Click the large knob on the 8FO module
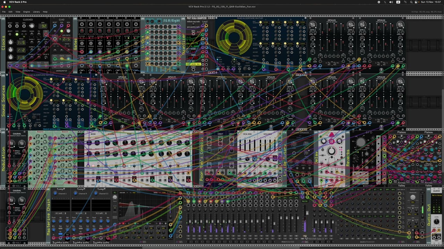Screen dimensions: 444x249 (x=361, y=142)
